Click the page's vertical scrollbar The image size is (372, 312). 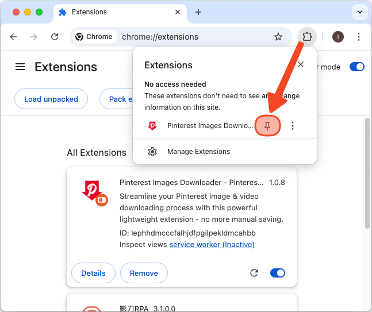[367, 173]
